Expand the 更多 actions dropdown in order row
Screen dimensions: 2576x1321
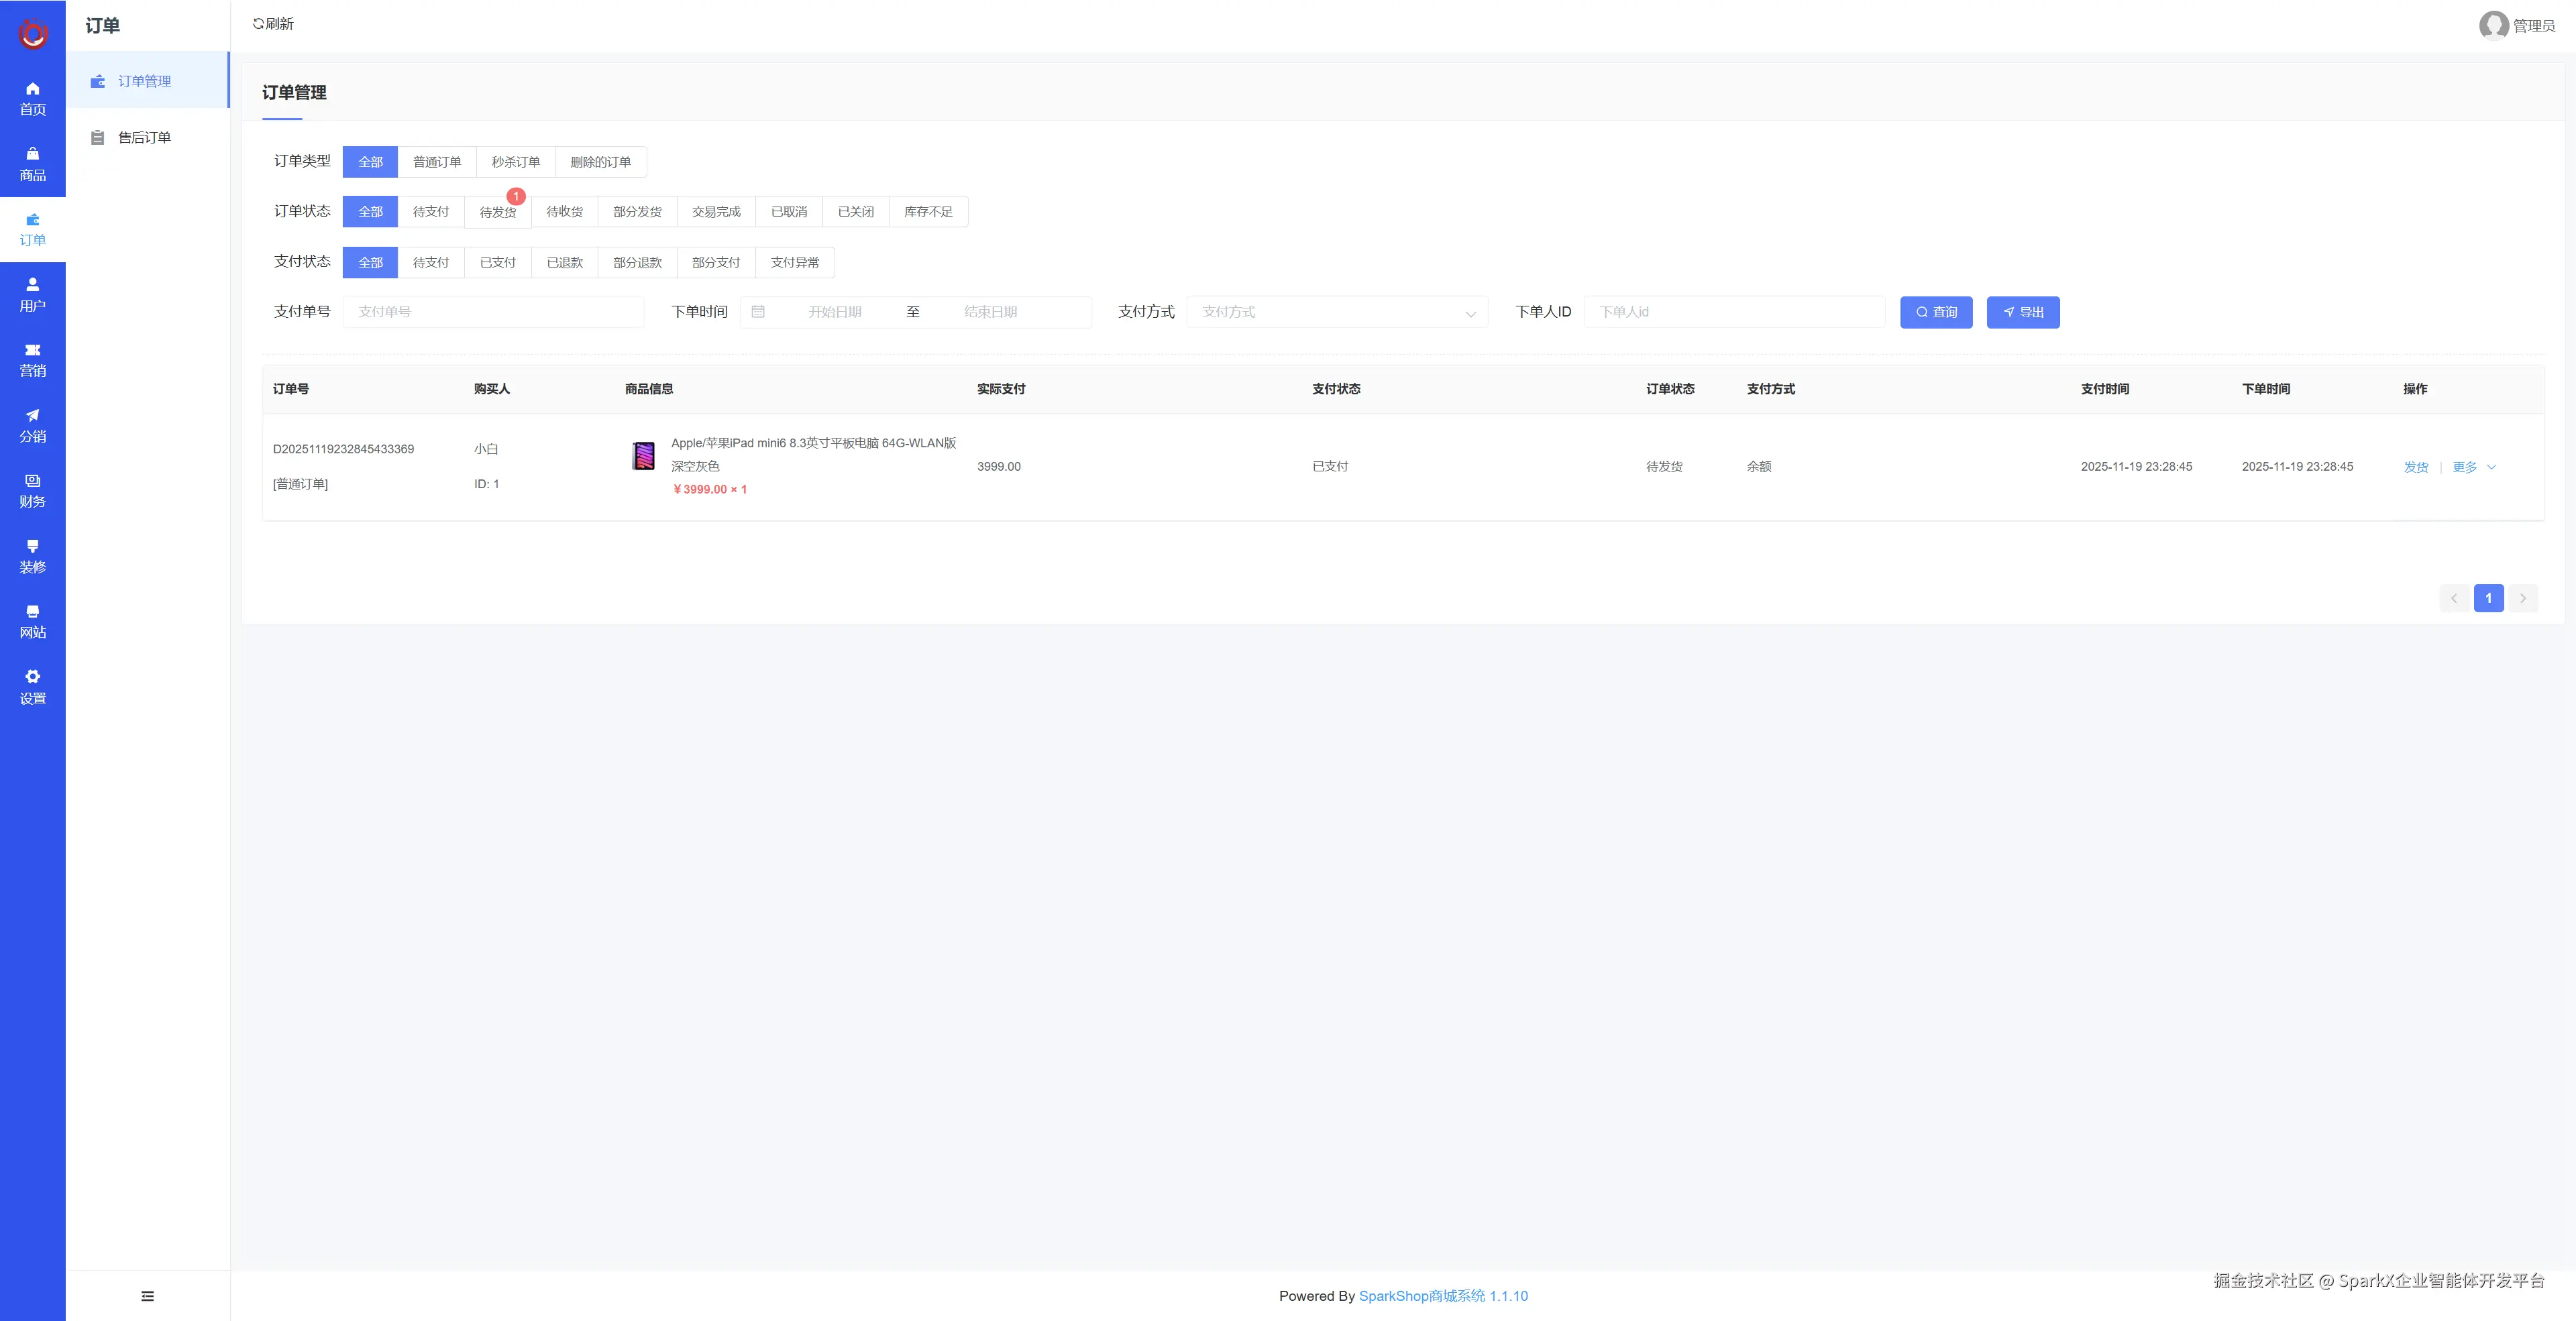click(2473, 467)
